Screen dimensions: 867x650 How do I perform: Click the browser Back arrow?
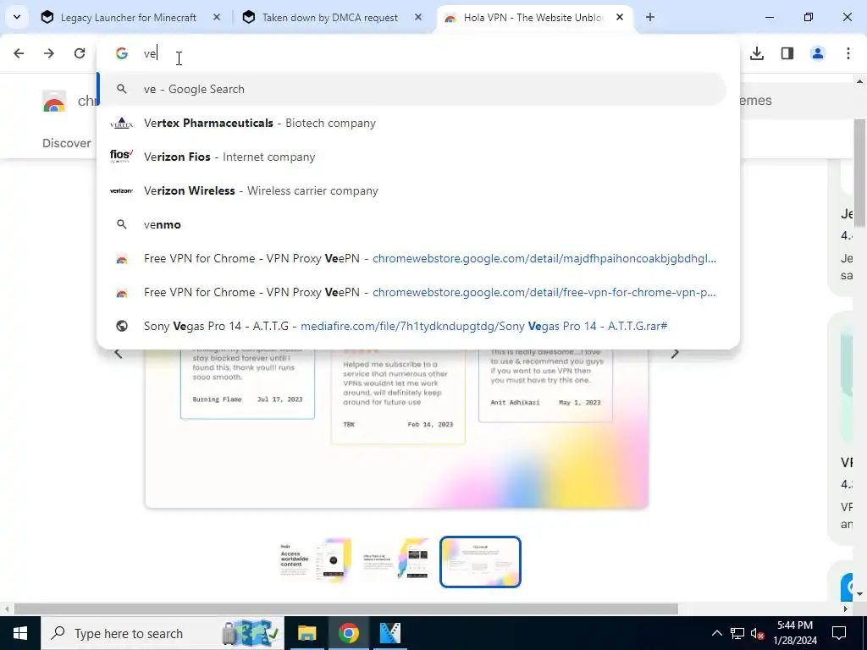coord(19,53)
